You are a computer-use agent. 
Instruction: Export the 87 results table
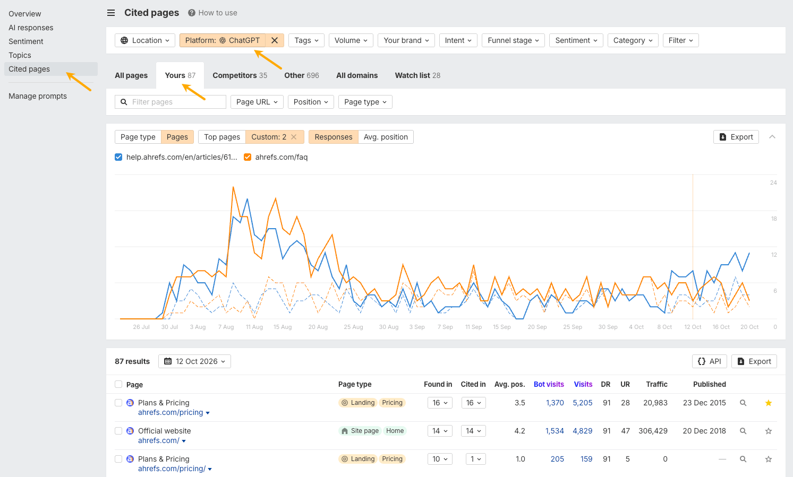(754, 361)
